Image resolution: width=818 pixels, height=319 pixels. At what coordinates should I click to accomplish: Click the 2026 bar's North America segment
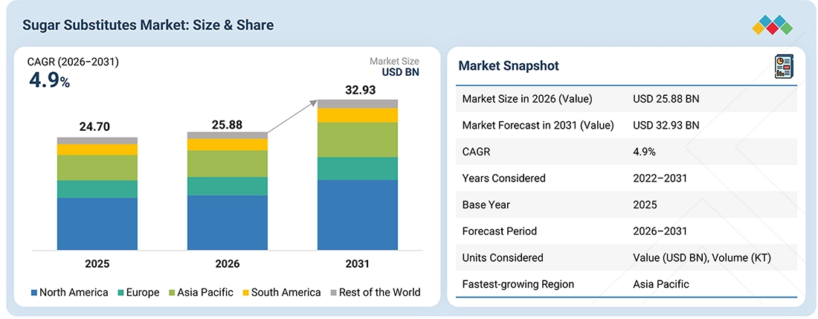pyautogui.click(x=227, y=222)
